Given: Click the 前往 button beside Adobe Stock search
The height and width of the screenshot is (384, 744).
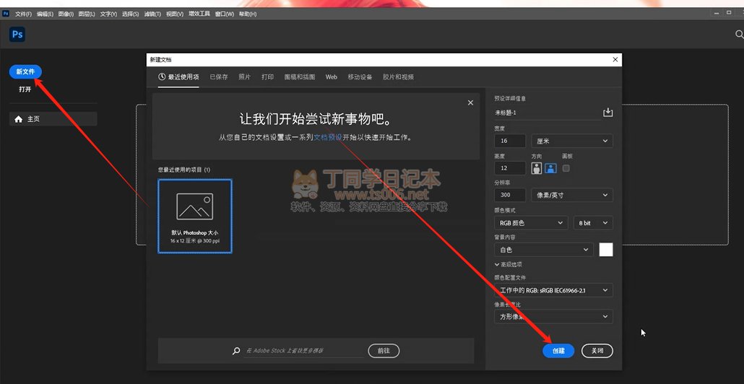Looking at the screenshot, I should point(384,351).
